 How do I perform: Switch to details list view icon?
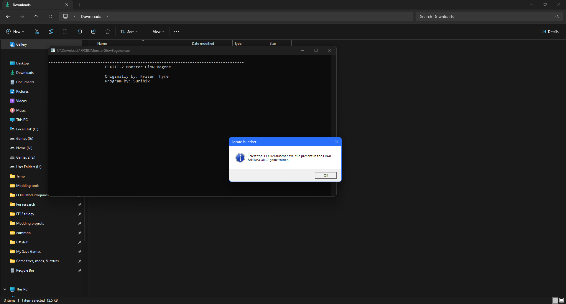coord(555,300)
